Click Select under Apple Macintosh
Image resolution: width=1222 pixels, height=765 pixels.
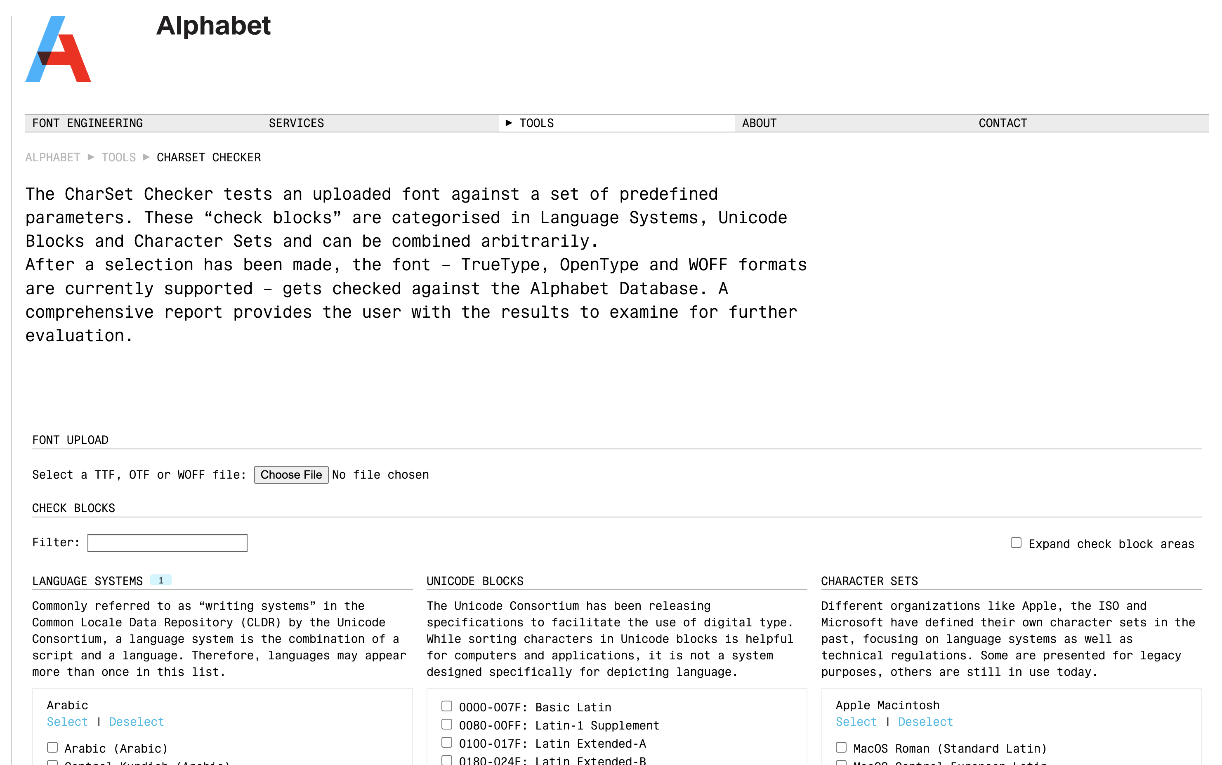(x=856, y=722)
